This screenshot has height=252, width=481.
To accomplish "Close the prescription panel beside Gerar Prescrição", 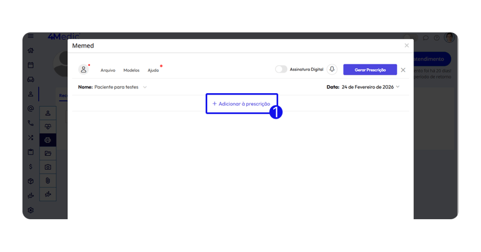I will pos(403,70).
